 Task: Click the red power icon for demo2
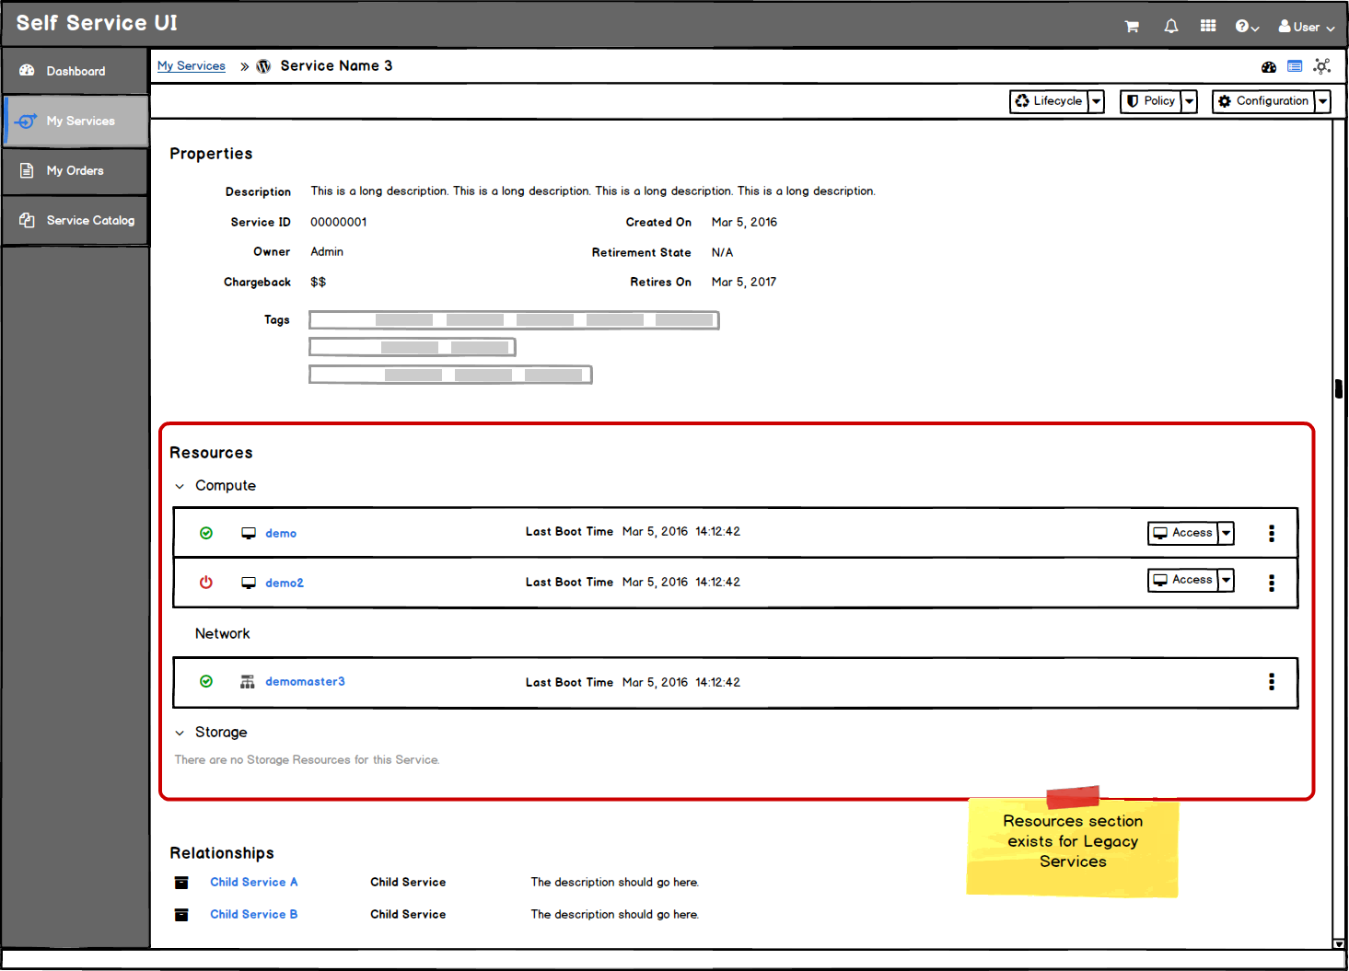click(x=206, y=582)
